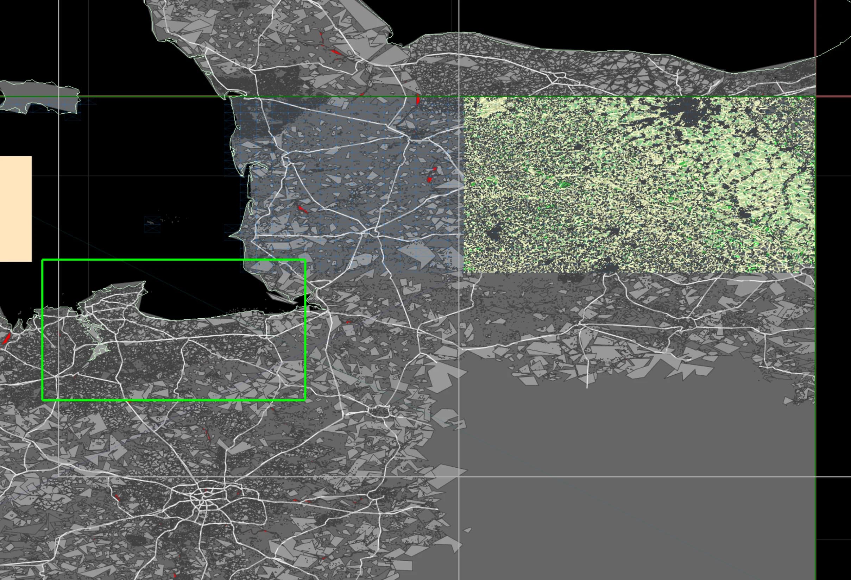Click the peach-colored rectangle at the left edge
Screen dimensions: 851x580
tap(16, 209)
